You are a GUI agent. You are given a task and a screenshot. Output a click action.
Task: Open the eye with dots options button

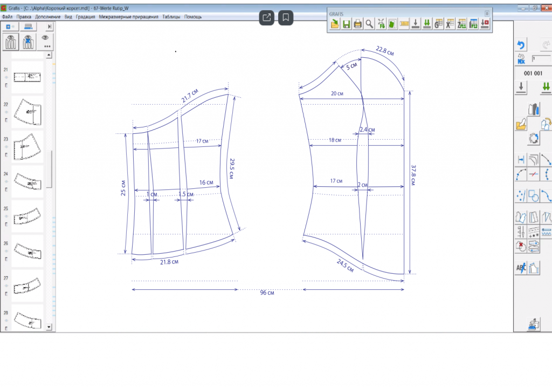[46, 41]
